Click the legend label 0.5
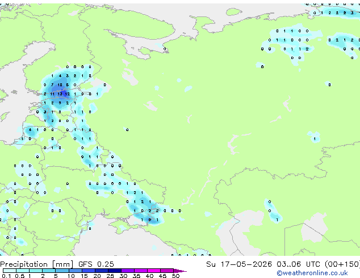 pyautogui.click(x=20, y=276)
